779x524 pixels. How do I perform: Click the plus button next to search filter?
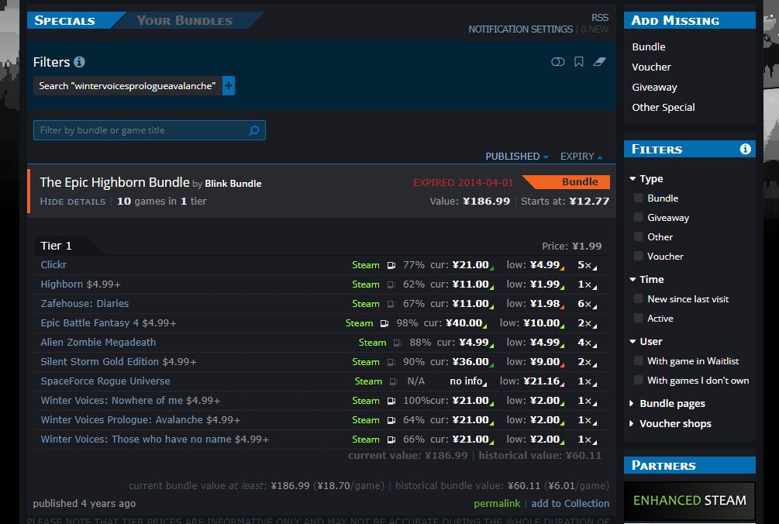(x=229, y=86)
